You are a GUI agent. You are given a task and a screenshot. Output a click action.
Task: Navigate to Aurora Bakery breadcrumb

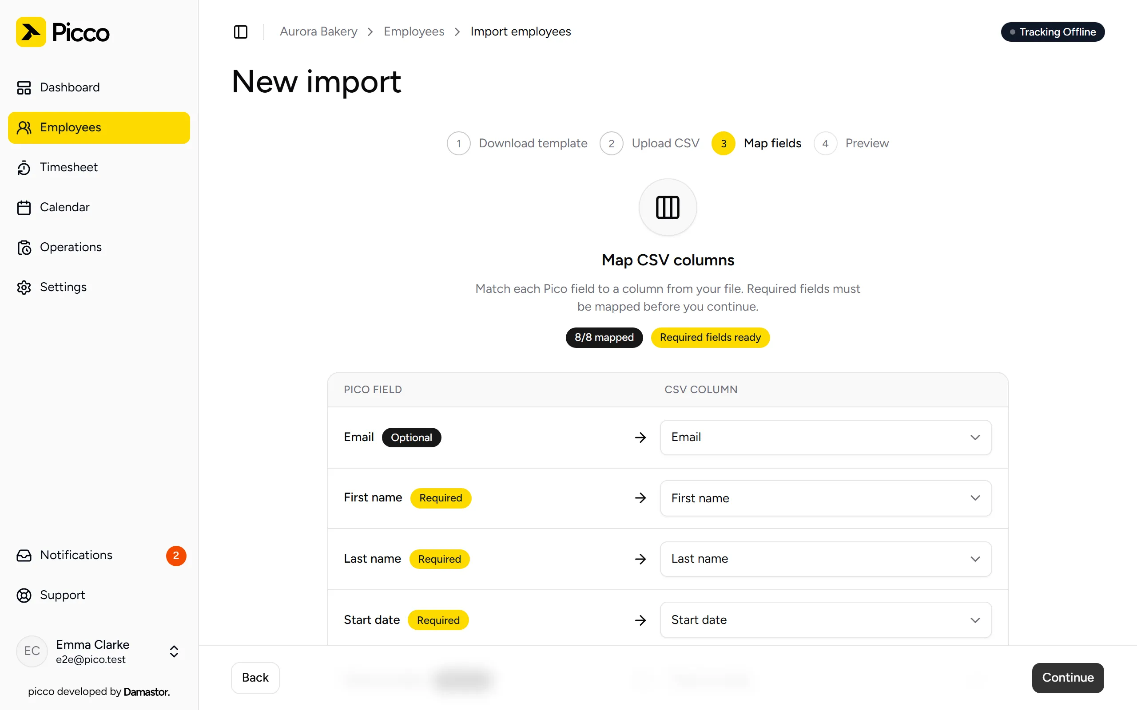pyautogui.click(x=318, y=32)
